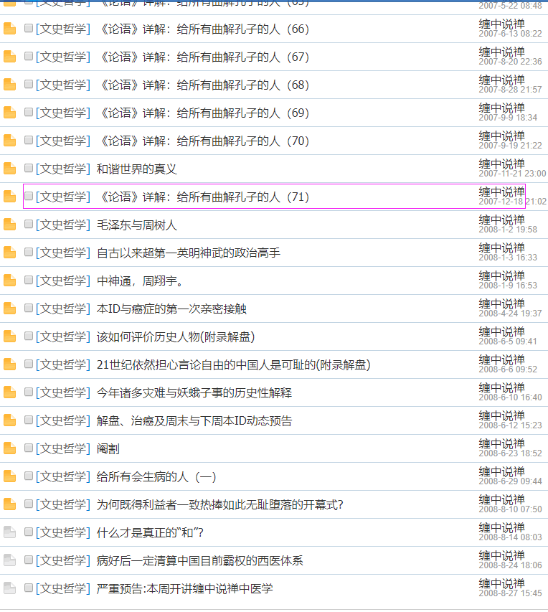This screenshot has width=548, height=612.
Task: Click folder icon beside 给所有会生病的人（一）
Action: pos(10,476)
